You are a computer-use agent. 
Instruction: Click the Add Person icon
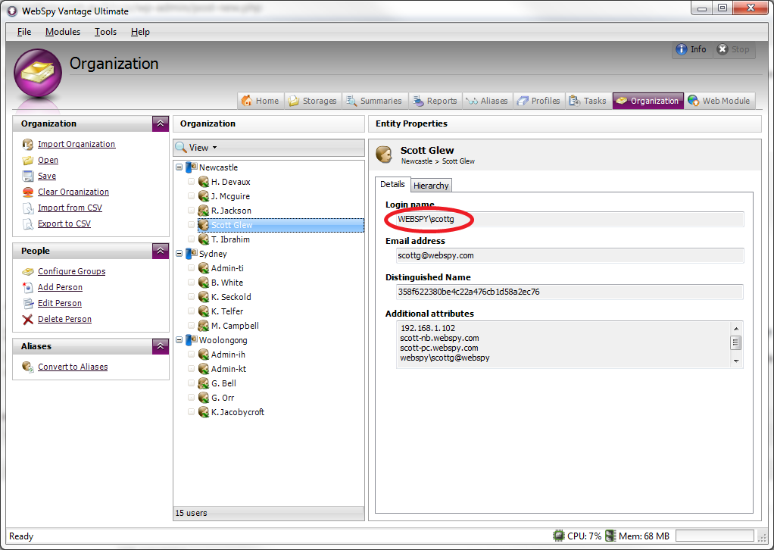pyautogui.click(x=27, y=287)
